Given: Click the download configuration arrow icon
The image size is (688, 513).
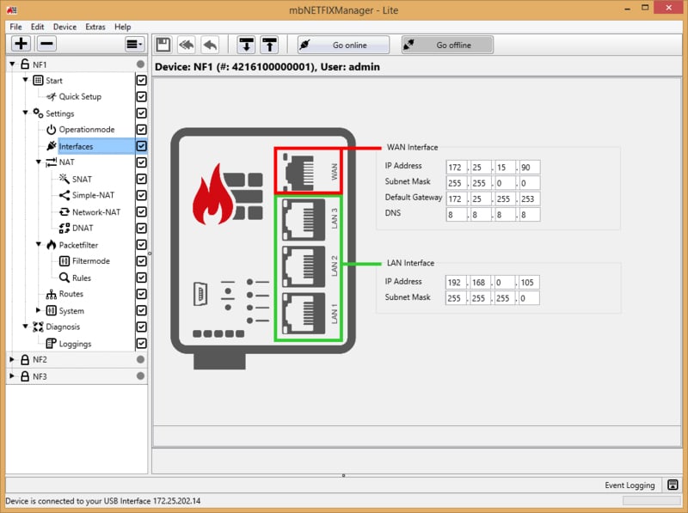Looking at the screenshot, I should [x=247, y=45].
